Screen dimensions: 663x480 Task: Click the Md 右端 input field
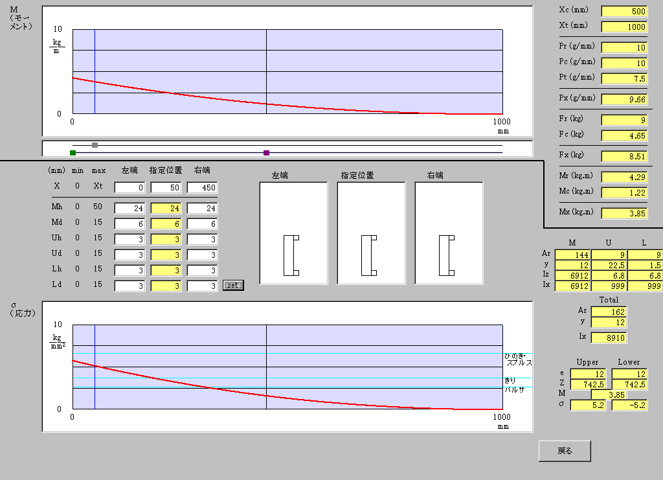coord(202,223)
